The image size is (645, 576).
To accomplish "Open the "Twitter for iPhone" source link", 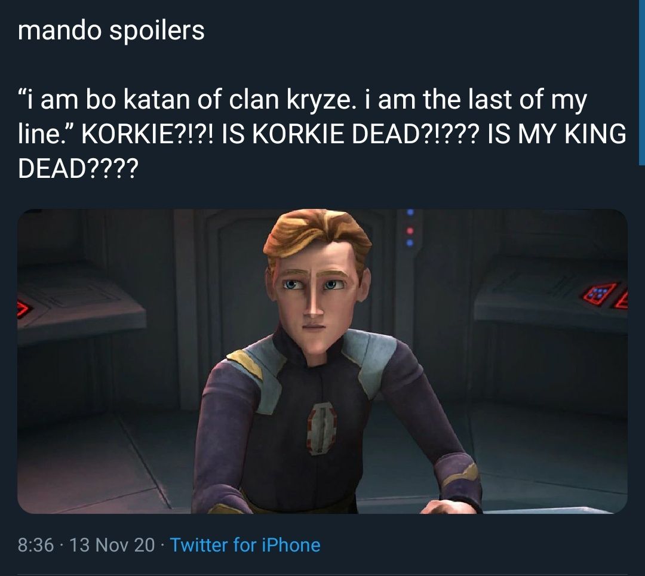I will click(x=245, y=545).
